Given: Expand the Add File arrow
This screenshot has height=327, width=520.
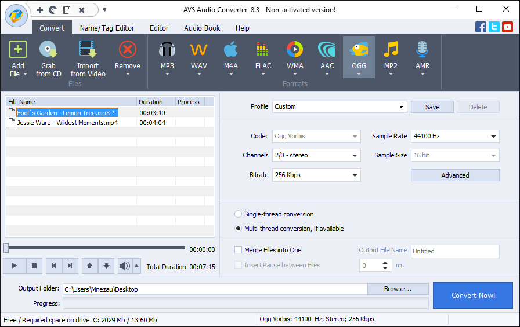Looking at the screenshot, I should click(x=25, y=74).
